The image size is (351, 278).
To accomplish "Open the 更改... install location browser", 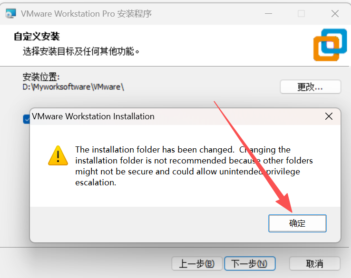I will (310, 87).
